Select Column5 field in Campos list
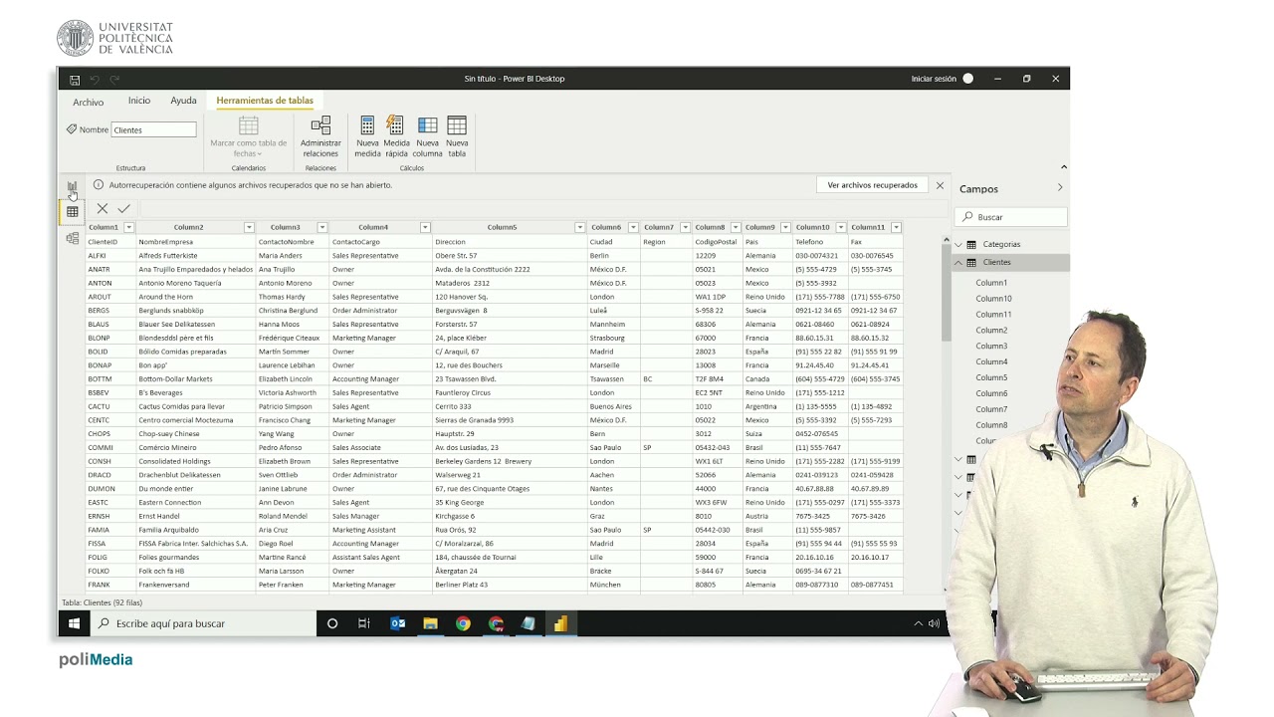Viewport: 1274px width, 717px height. [x=991, y=377]
